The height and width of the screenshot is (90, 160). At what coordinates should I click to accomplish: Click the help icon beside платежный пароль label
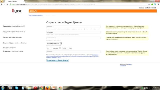(24, 26)
